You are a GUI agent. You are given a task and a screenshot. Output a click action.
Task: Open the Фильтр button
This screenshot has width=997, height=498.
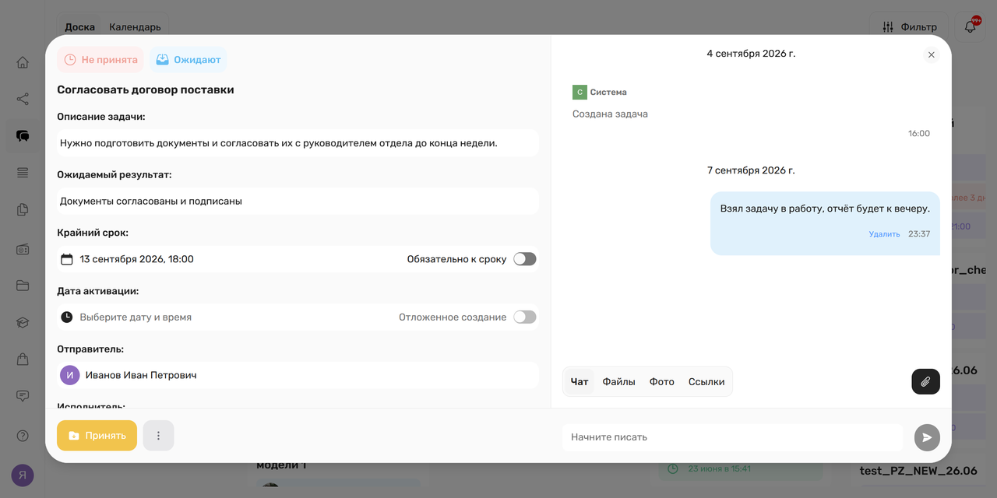pyautogui.click(x=909, y=26)
